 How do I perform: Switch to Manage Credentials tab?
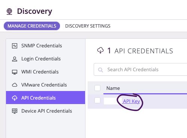[32, 26]
